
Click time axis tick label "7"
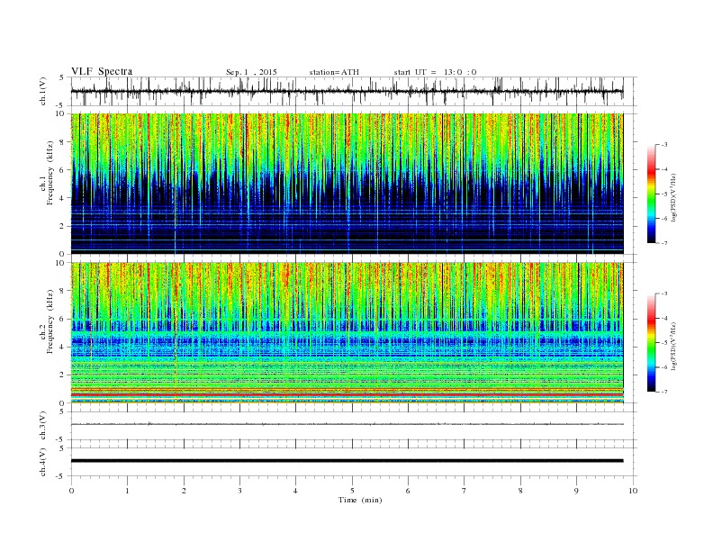click(x=465, y=491)
